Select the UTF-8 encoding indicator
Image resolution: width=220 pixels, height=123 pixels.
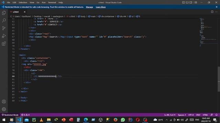(x=191, y=115)
